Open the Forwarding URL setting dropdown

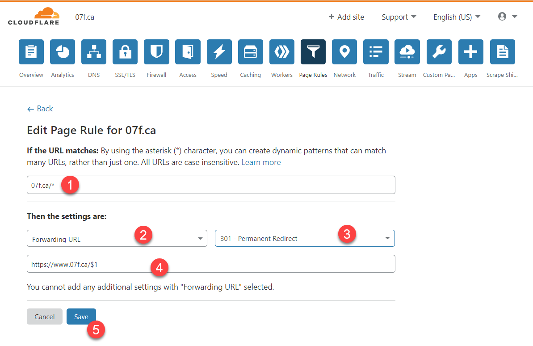pos(117,239)
